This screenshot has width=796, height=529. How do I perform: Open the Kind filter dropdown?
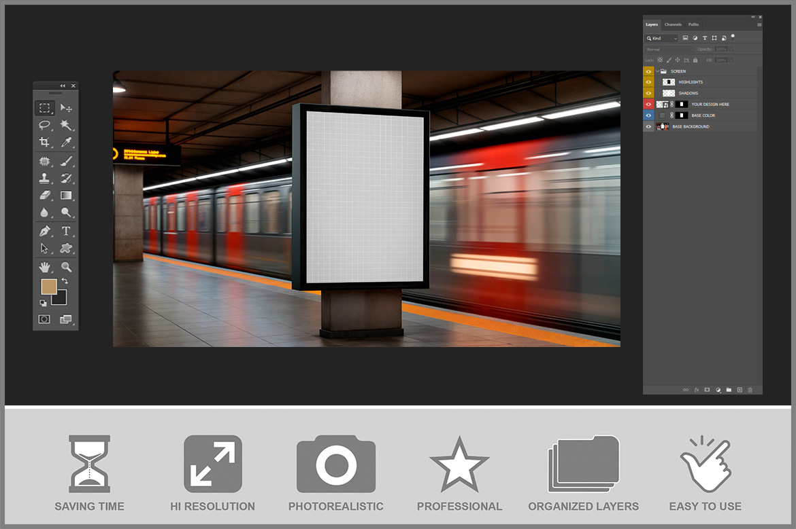point(662,39)
